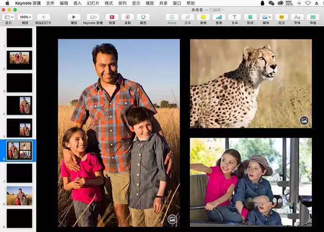This screenshot has width=324, height=232.
Task: Click the Play slideshow toolbar icon
Action: pyautogui.click(x=74, y=17)
